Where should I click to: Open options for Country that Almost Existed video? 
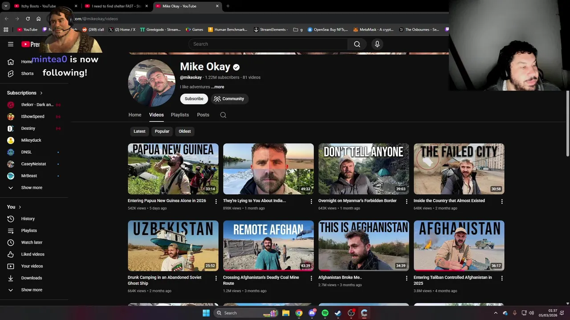pos(502,201)
